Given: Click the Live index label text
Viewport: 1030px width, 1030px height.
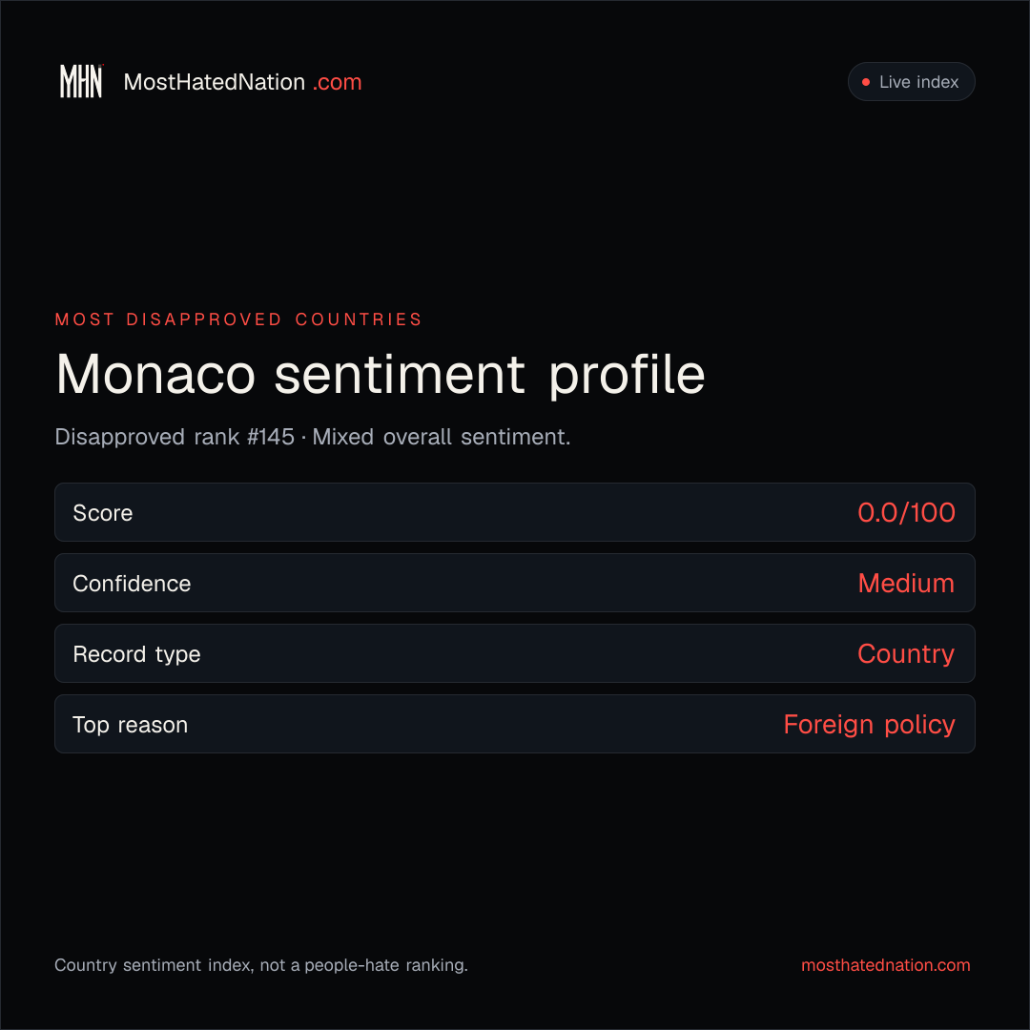Looking at the screenshot, I should pyautogui.click(x=919, y=82).
